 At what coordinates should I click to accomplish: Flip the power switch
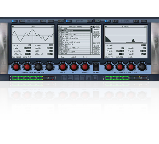click(96, 66)
